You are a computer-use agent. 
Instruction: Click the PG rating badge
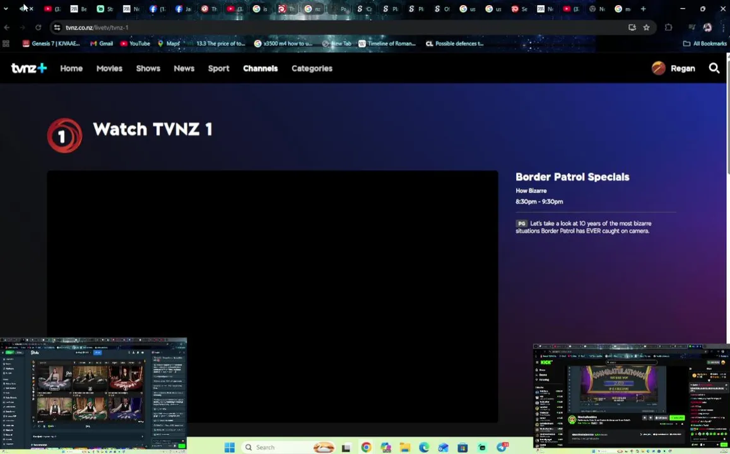pyautogui.click(x=521, y=223)
